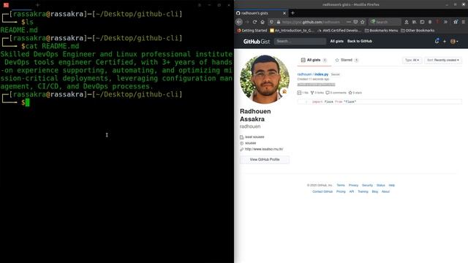Open the Contact GitHub footer link
The image size is (468, 263).
(322, 191)
